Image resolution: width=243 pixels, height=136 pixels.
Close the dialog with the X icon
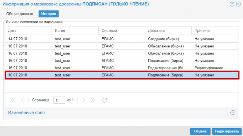pos(238,4)
